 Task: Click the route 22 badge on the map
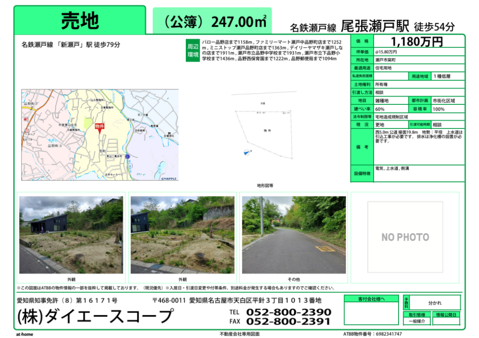coord(126,156)
